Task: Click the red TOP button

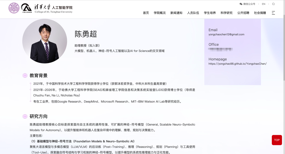Action: tap(277, 140)
